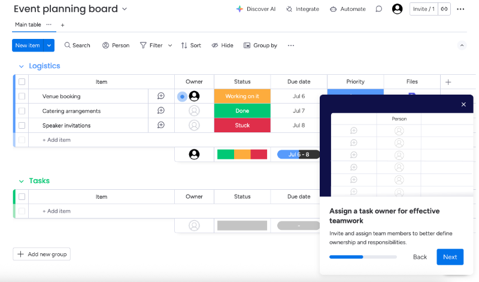Viewport: 479px width, 282px height.
Task: Open Discover AI sparkle icon
Action: click(240, 9)
